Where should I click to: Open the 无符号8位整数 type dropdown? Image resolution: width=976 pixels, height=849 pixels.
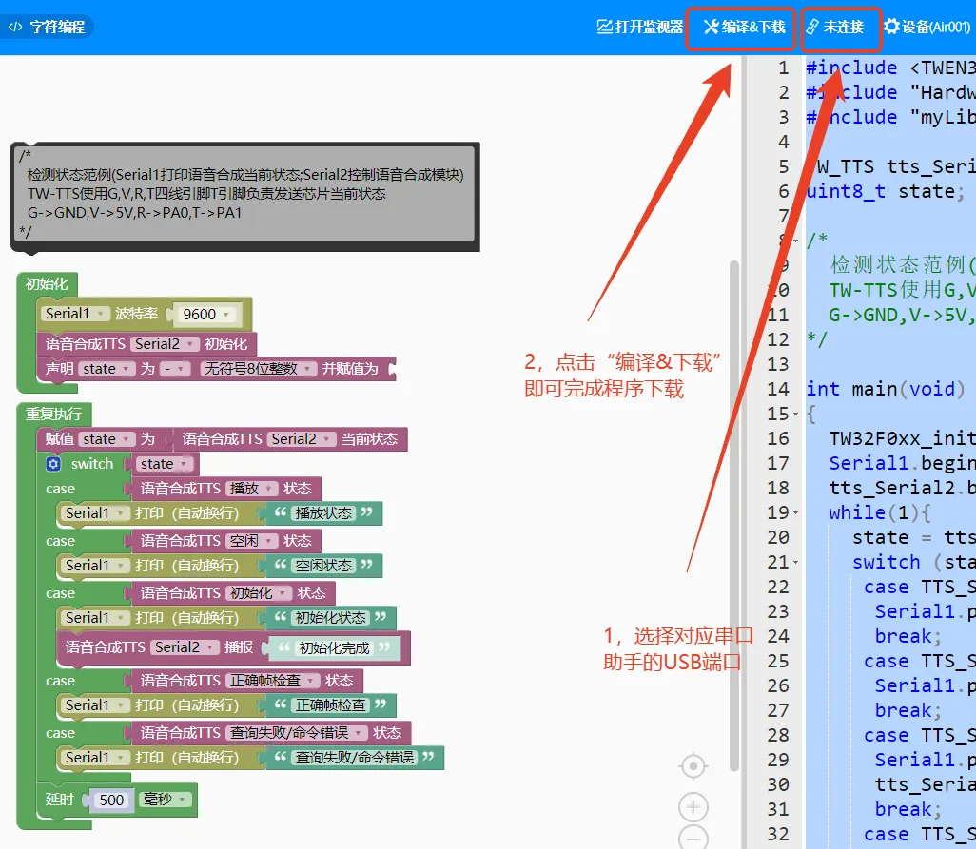click(258, 369)
